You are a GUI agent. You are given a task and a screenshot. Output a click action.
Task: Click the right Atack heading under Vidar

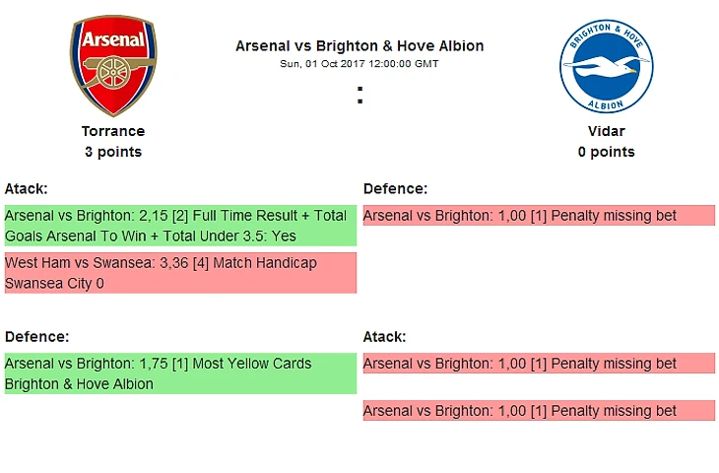coord(385,337)
